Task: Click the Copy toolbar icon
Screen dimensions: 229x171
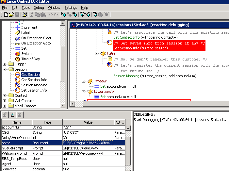Action: pyautogui.click(x=38, y=15)
